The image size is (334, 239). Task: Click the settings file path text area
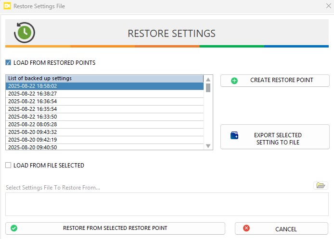(167, 204)
